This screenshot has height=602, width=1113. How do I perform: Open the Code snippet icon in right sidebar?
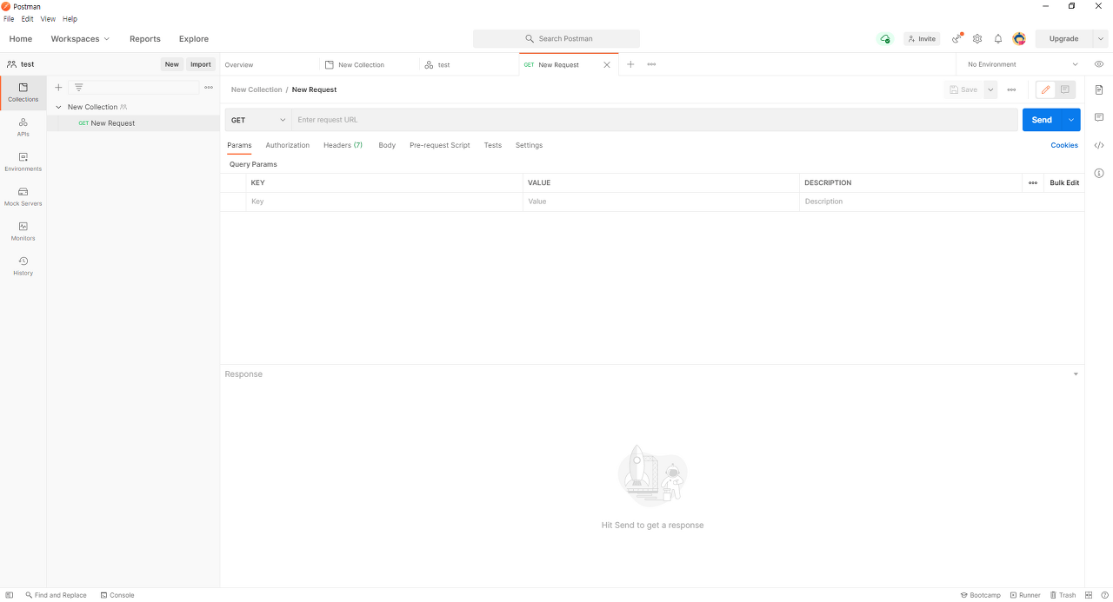[x=1099, y=145]
